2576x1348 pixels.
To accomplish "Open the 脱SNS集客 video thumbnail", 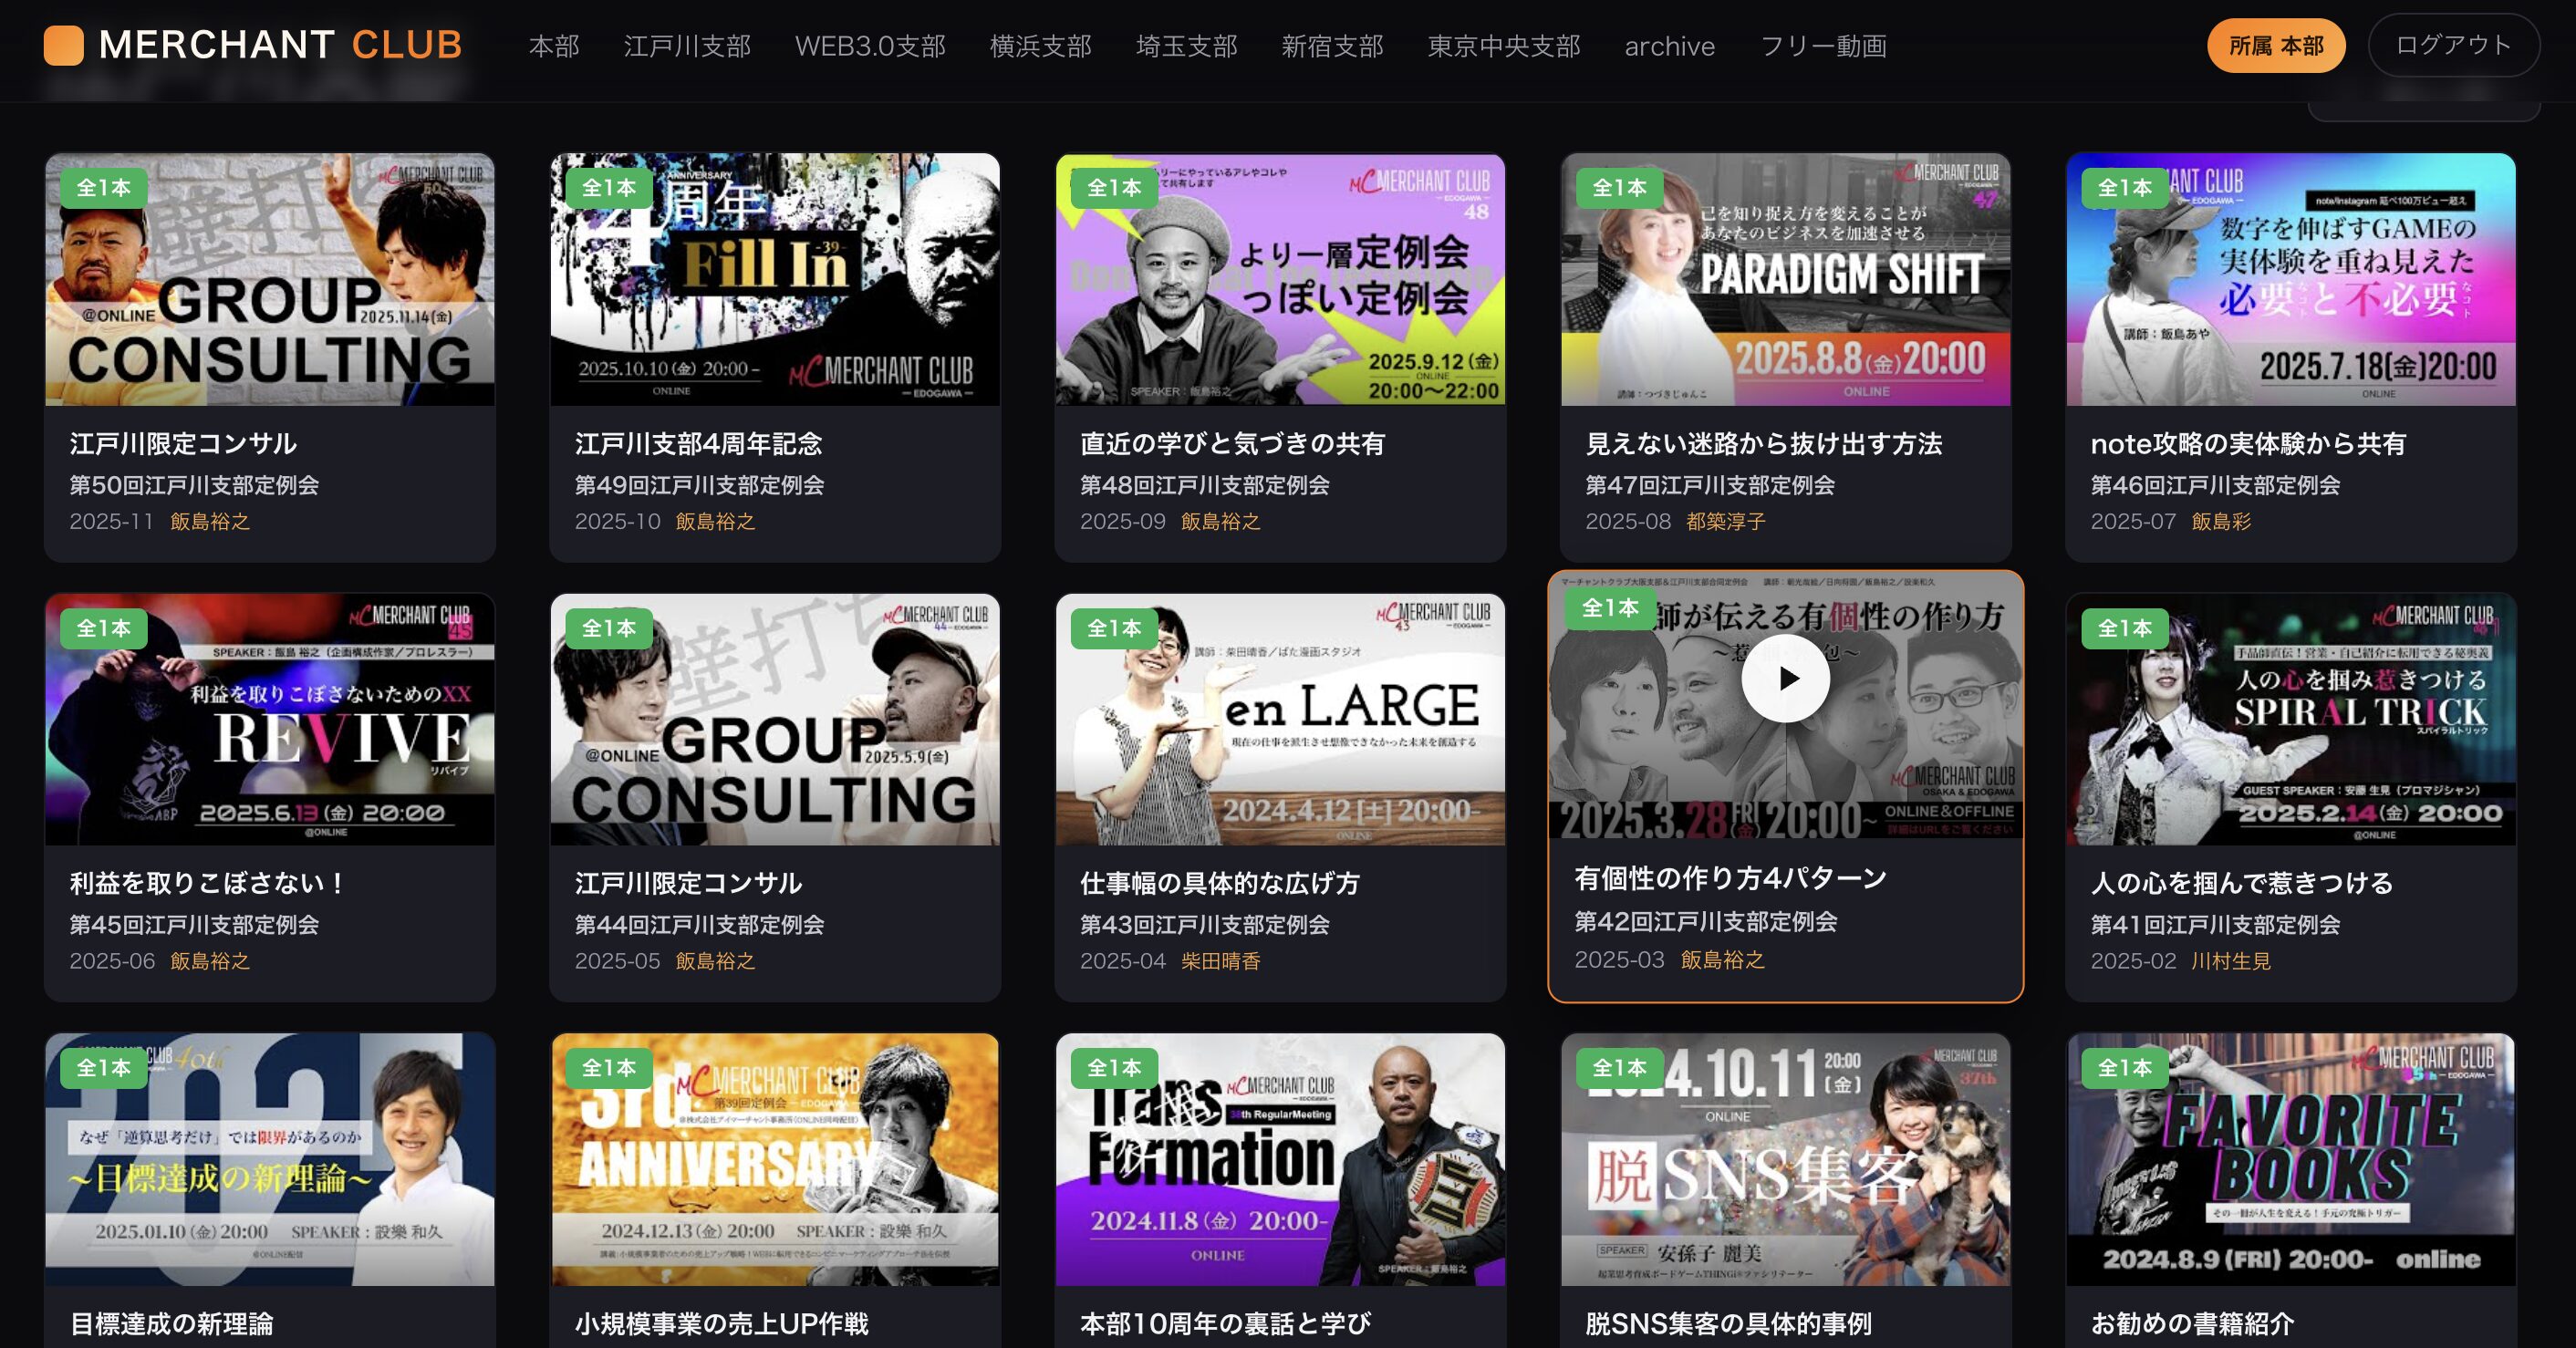I will coord(1785,1159).
